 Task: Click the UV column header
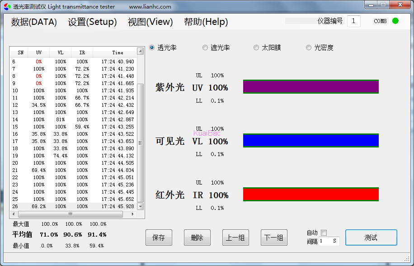point(39,52)
